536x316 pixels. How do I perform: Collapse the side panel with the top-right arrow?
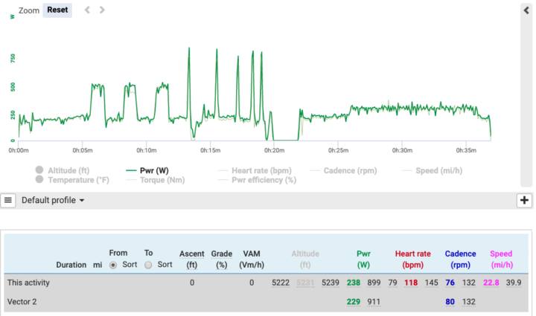pos(526,8)
